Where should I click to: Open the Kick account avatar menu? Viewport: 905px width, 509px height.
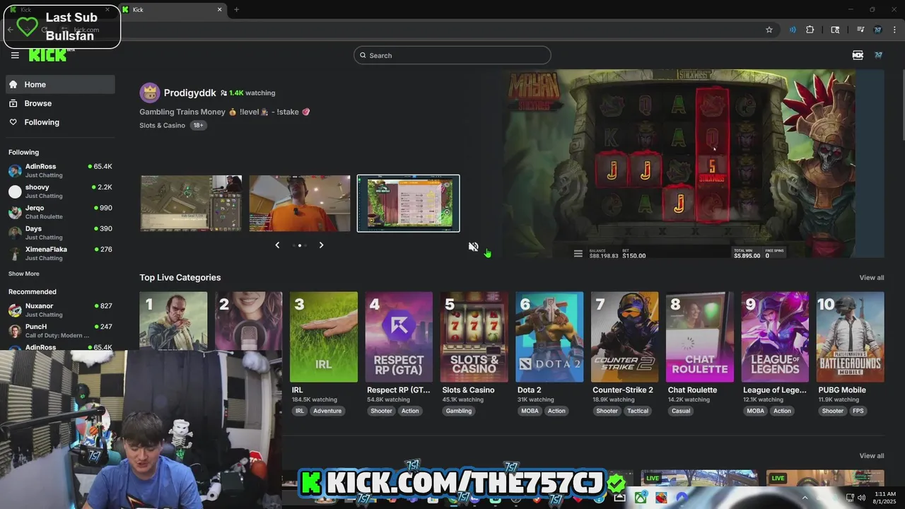(x=878, y=55)
